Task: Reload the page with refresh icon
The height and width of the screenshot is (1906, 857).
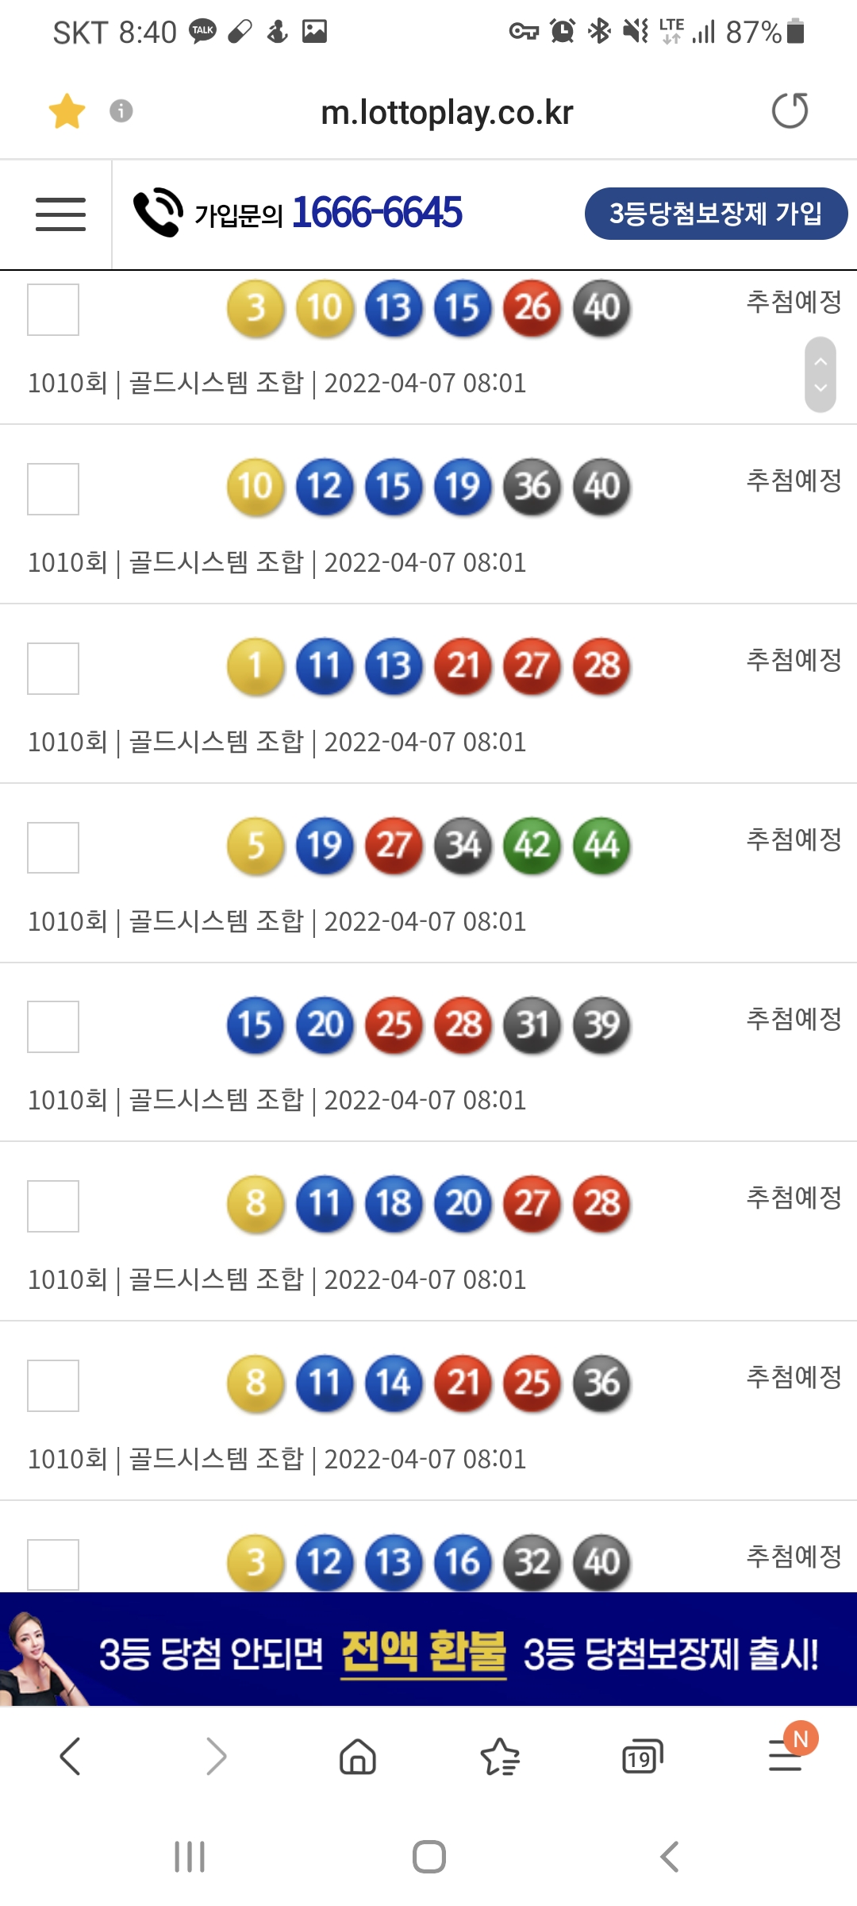Action: (x=790, y=110)
